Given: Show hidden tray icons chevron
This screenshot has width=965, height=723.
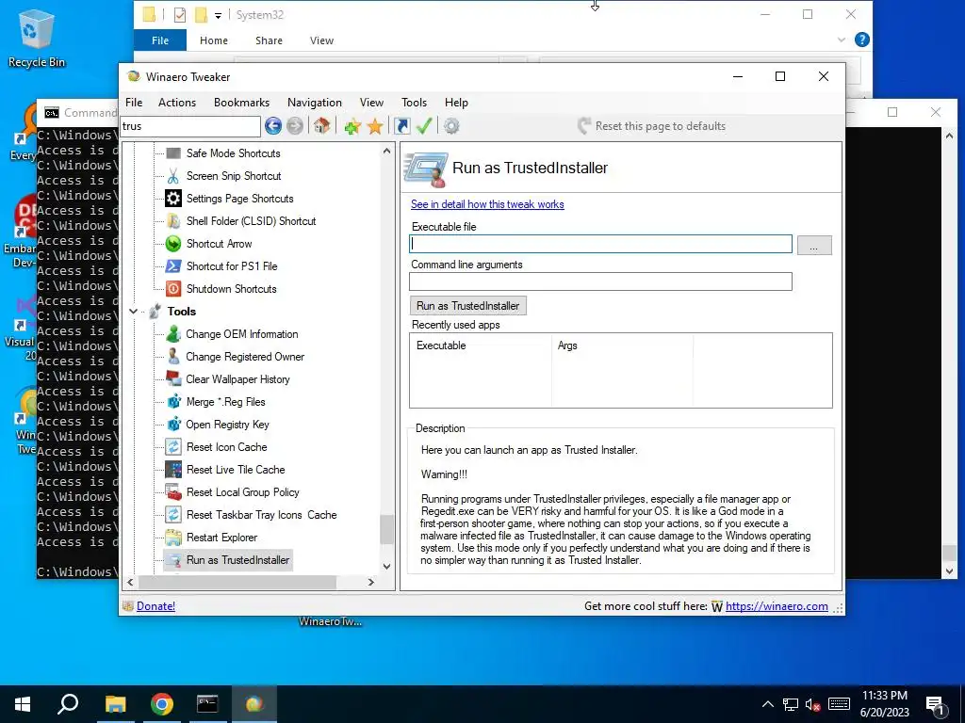Looking at the screenshot, I should [x=767, y=704].
